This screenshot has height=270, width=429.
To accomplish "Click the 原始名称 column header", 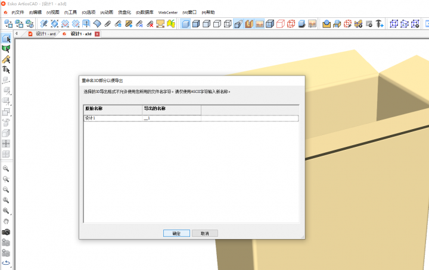I will pos(112,109).
